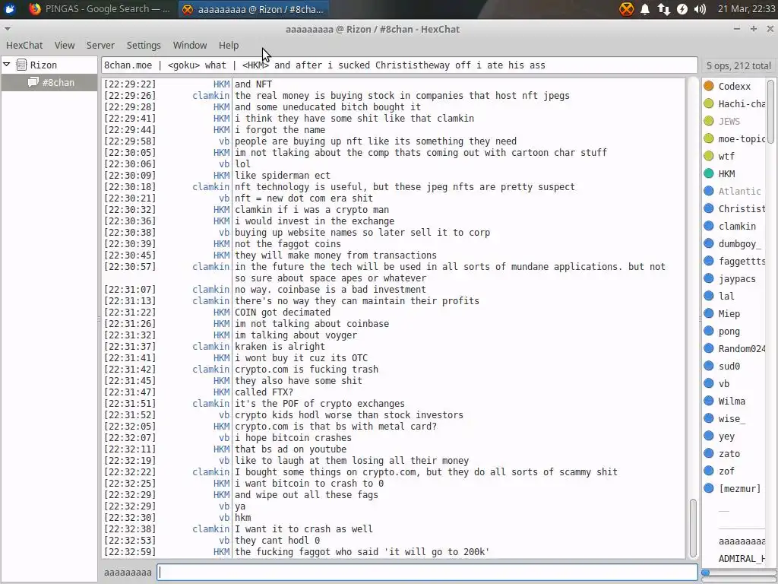
Task: Open the View menu
Action: (65, 45)
